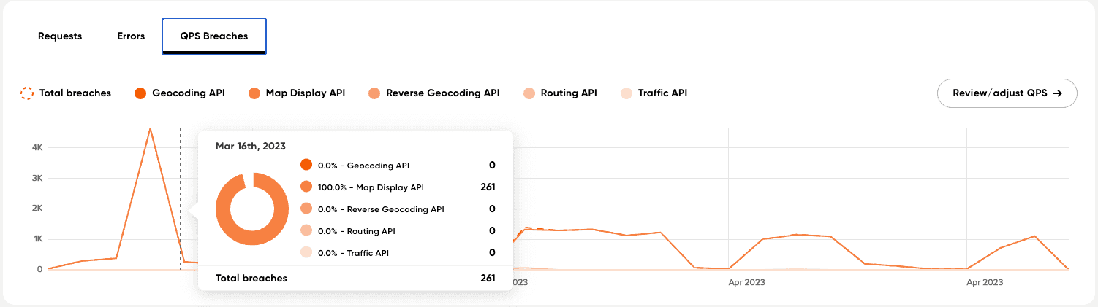The width and height of the screenshot is (1098, 307).
Task: Click the Routing API legend dot
Action: 529,93
